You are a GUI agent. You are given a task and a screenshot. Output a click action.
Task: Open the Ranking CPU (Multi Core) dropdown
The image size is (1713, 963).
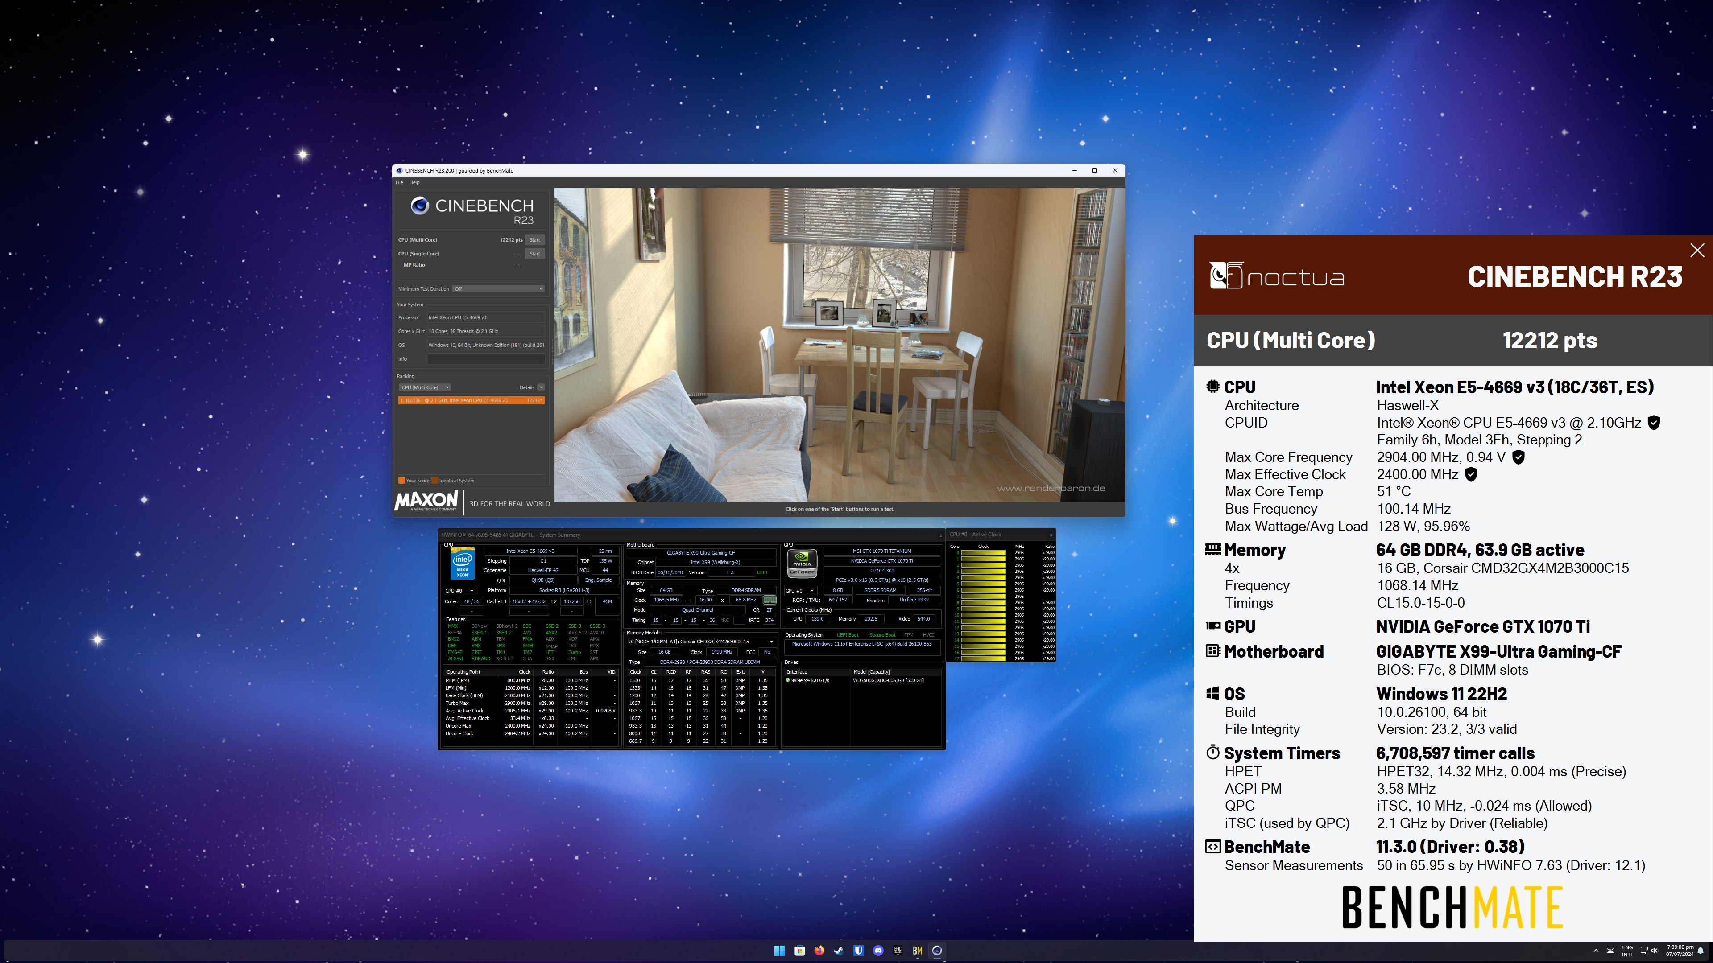pos(424,387)
